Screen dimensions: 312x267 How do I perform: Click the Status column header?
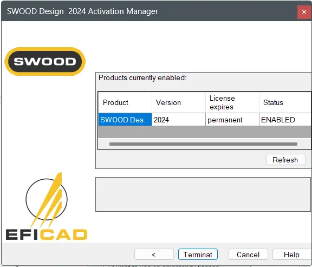[285, 102]
